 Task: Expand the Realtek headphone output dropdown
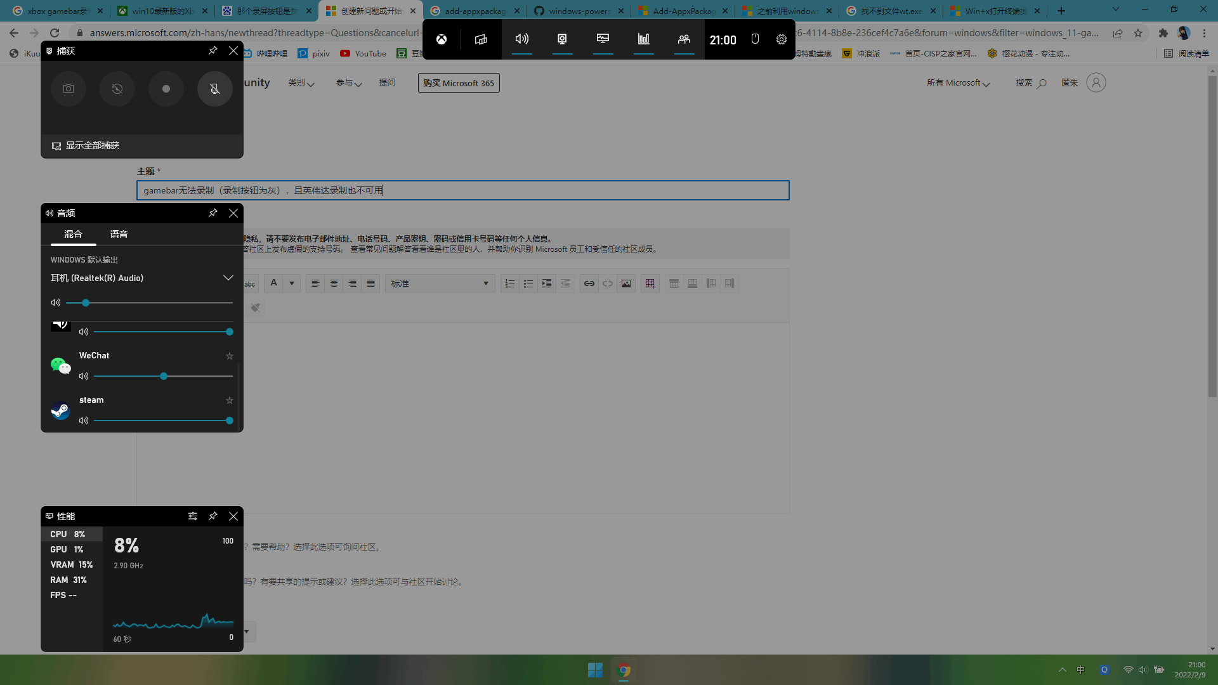click(x=228, y=278)
